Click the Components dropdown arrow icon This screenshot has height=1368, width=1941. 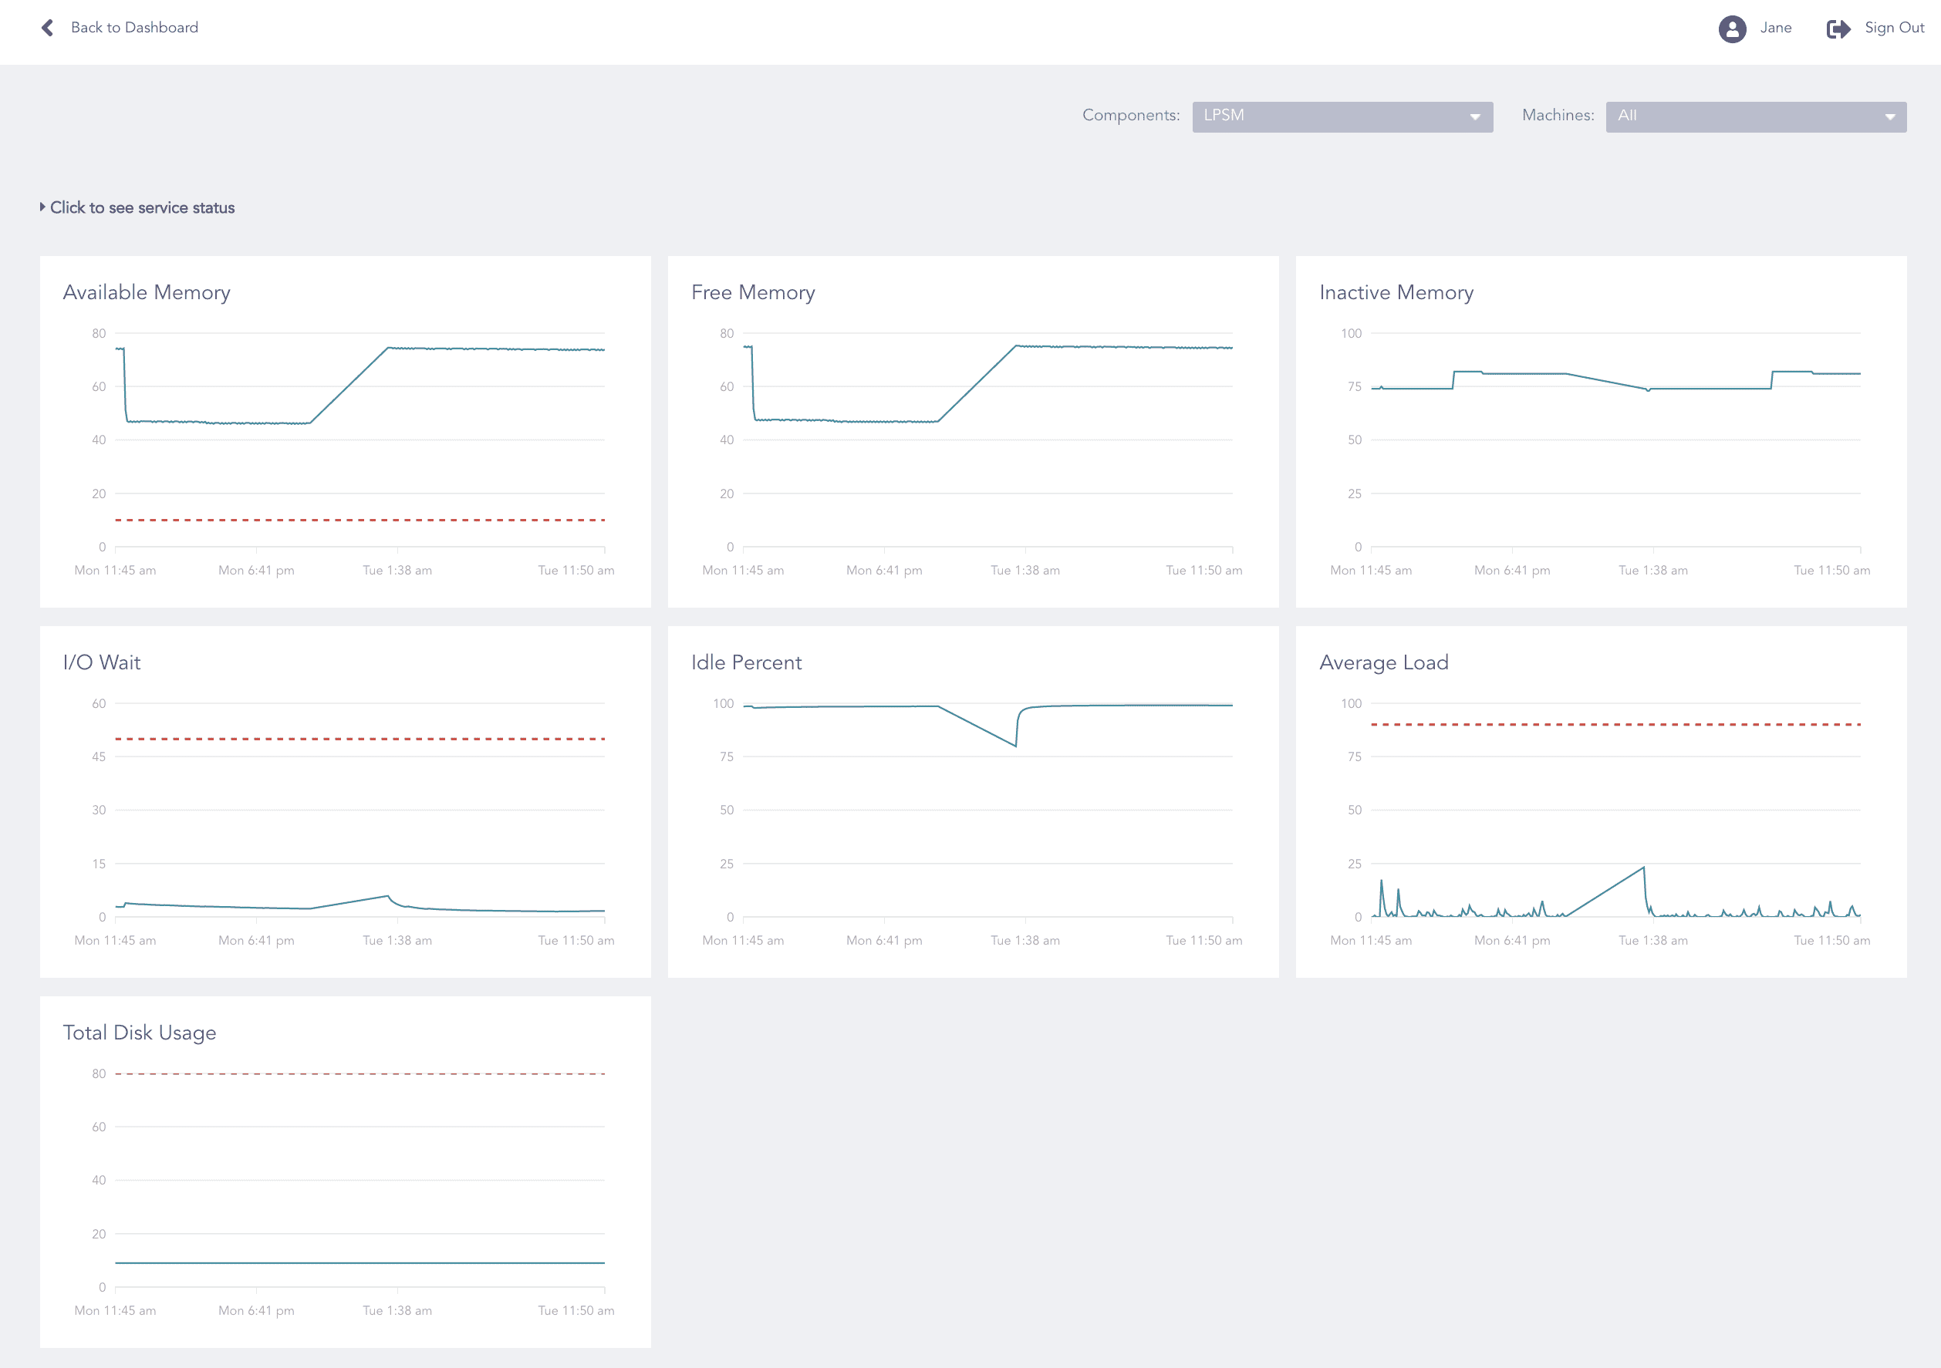click(1475, 116)
